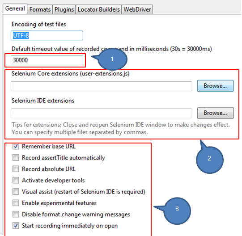Click the Selenium IDE extensions path field
This screenshot has width=242, height=236.
tap(102, 114)
